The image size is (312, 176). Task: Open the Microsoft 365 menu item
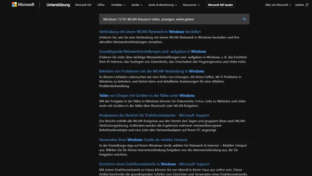[x=83, y=5]
